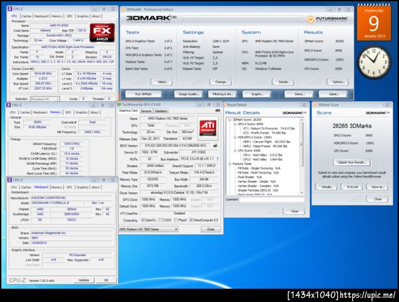
Task: Click the Change... button under Settings
Action: point(220,82)
